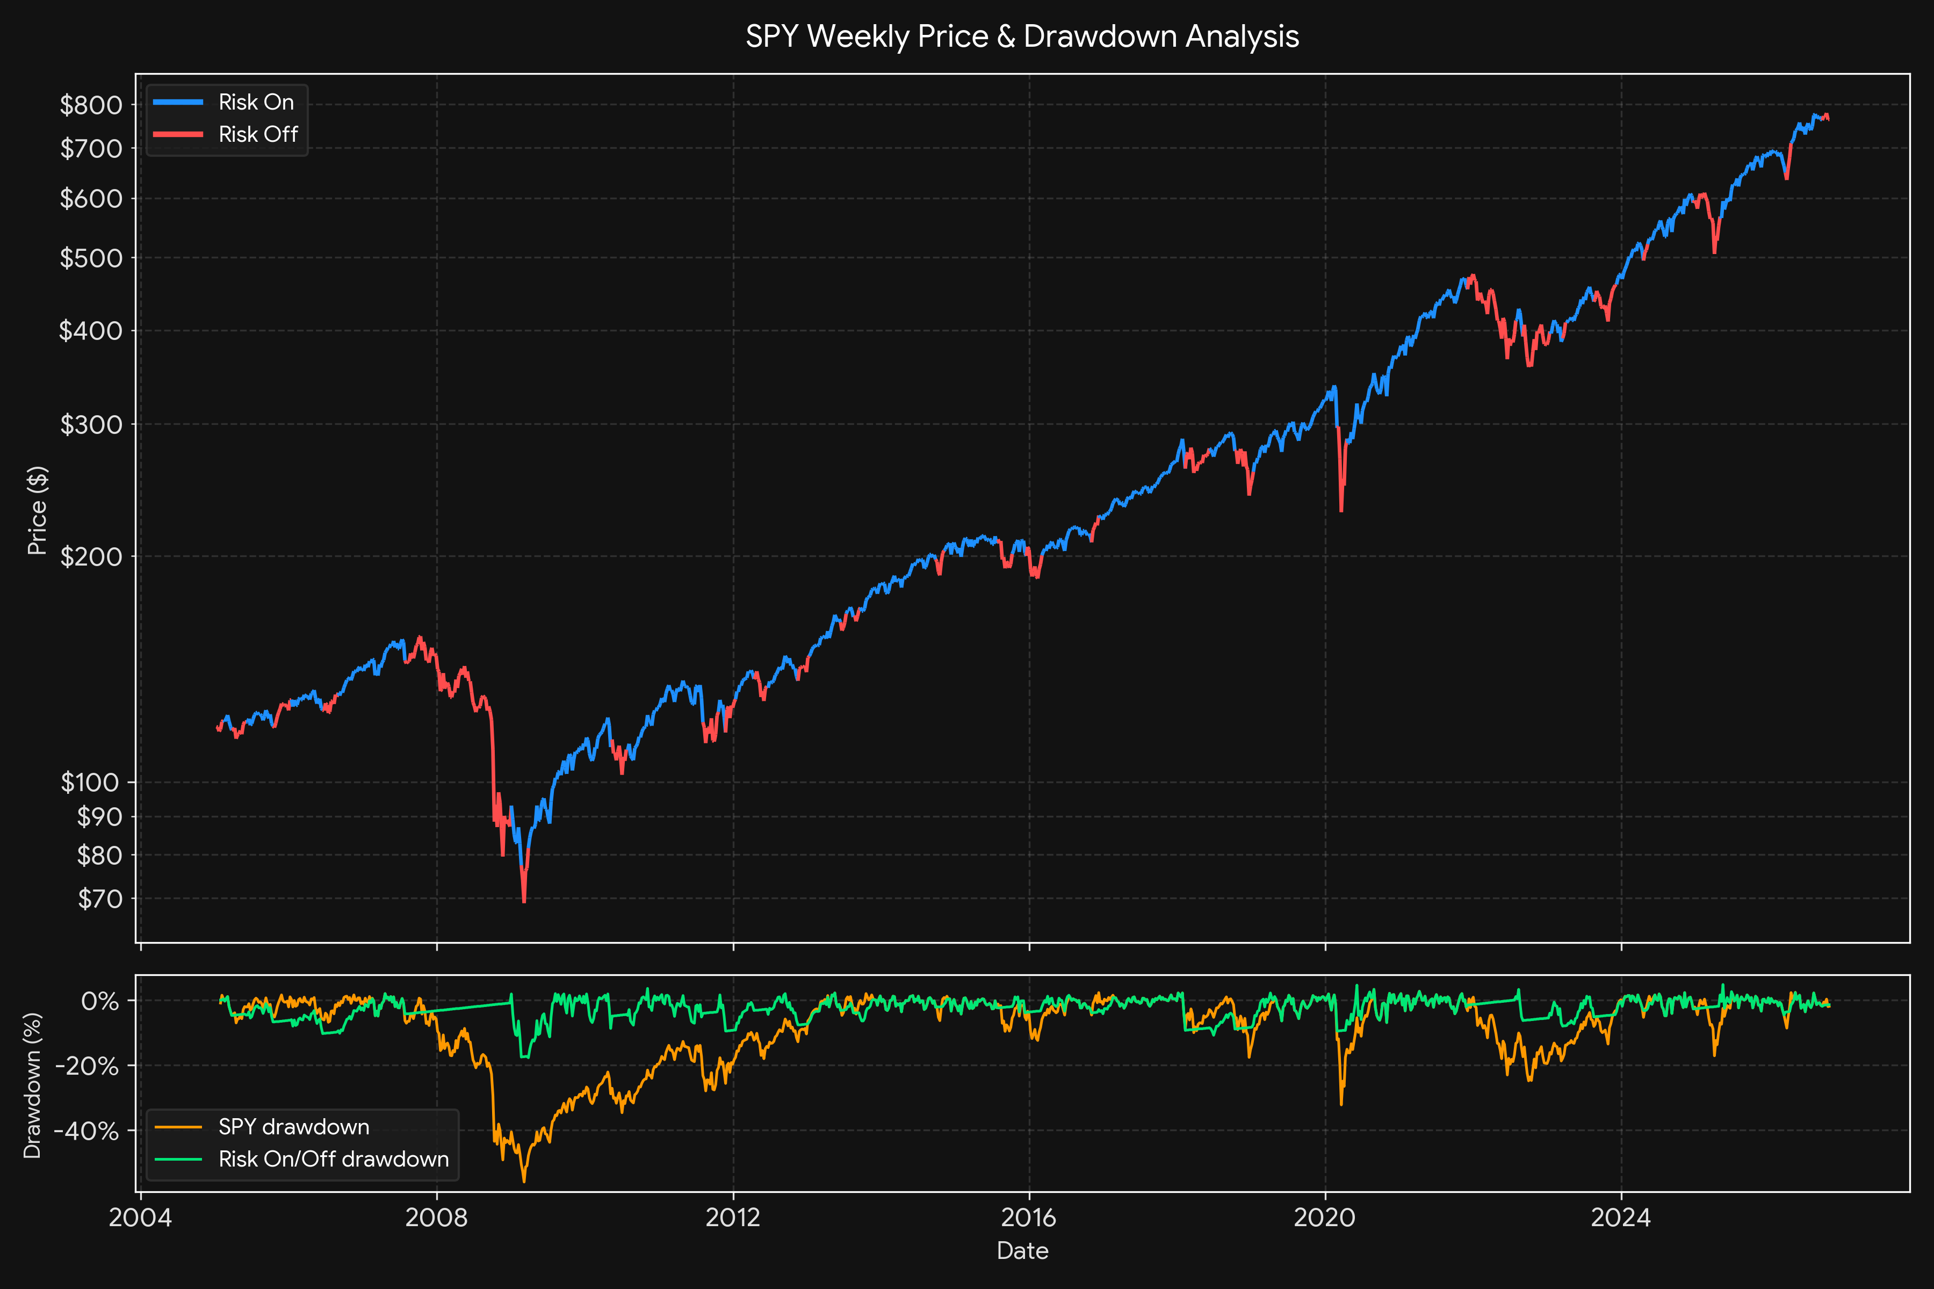Click the 2008 date axis label
Image resolution: width=1934 pixels, height=1289 pixels.
click(437, 1218)
